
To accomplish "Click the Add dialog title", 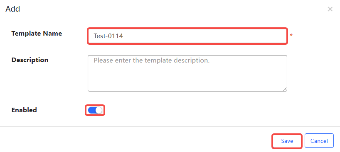I will (13, 9).
